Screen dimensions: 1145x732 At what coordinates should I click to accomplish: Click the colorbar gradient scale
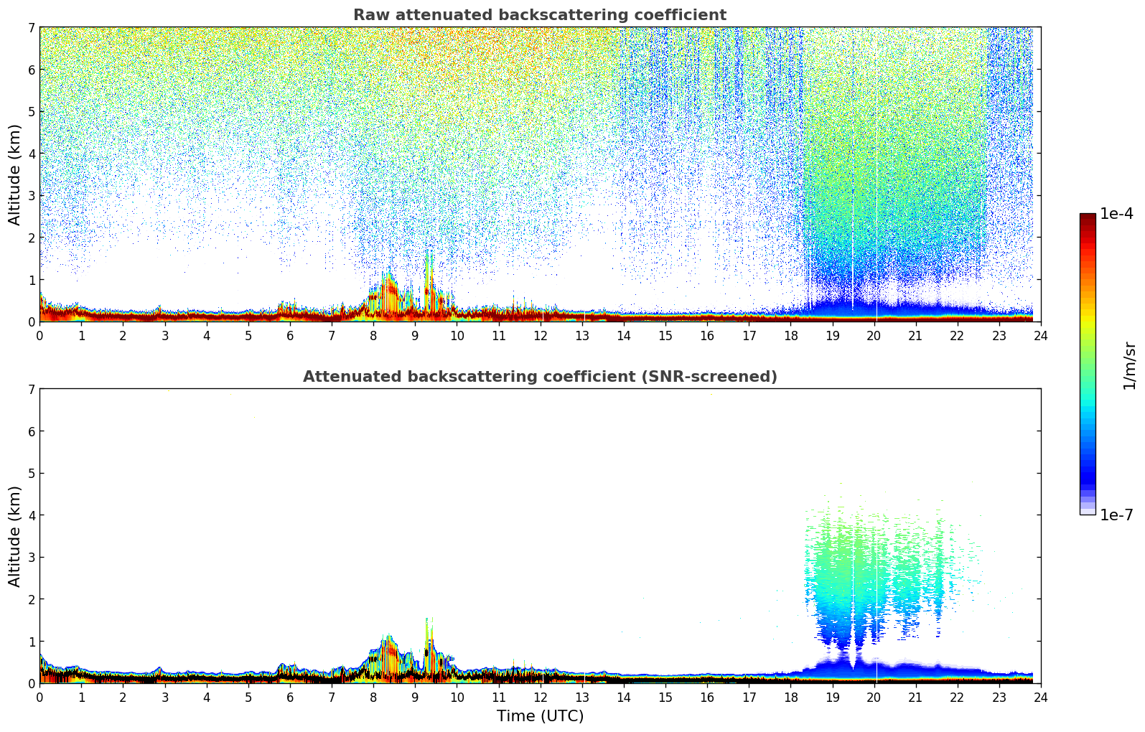coord(1088,364)
